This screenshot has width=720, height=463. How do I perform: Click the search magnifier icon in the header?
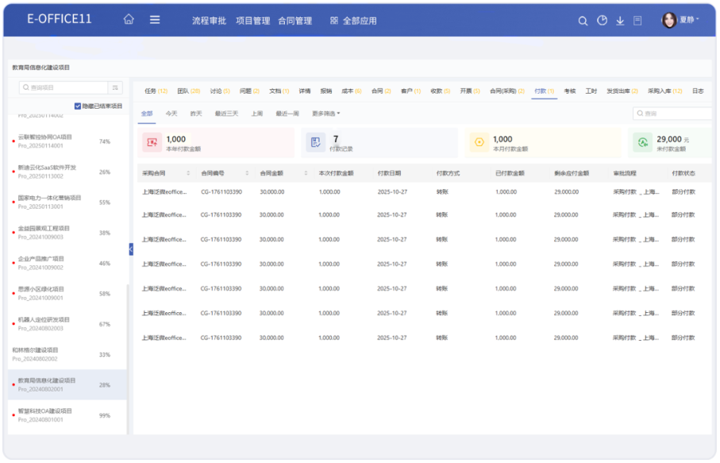click(x=583, y=21)
